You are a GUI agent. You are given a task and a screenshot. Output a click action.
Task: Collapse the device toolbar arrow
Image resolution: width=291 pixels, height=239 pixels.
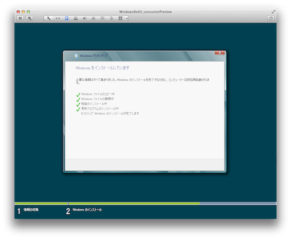[127, 18]
